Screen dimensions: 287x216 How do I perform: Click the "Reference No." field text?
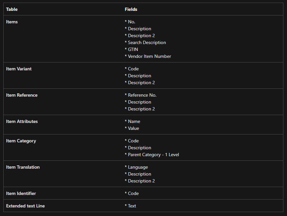(x=142, y=95)
